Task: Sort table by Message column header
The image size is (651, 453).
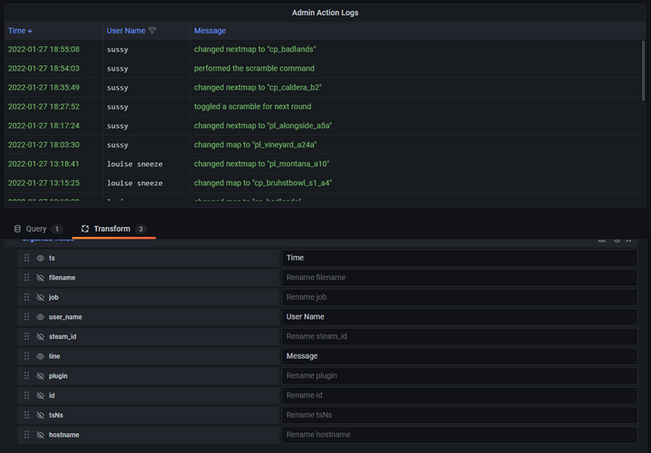Action: pyautogui.click(x=211, y=31)
